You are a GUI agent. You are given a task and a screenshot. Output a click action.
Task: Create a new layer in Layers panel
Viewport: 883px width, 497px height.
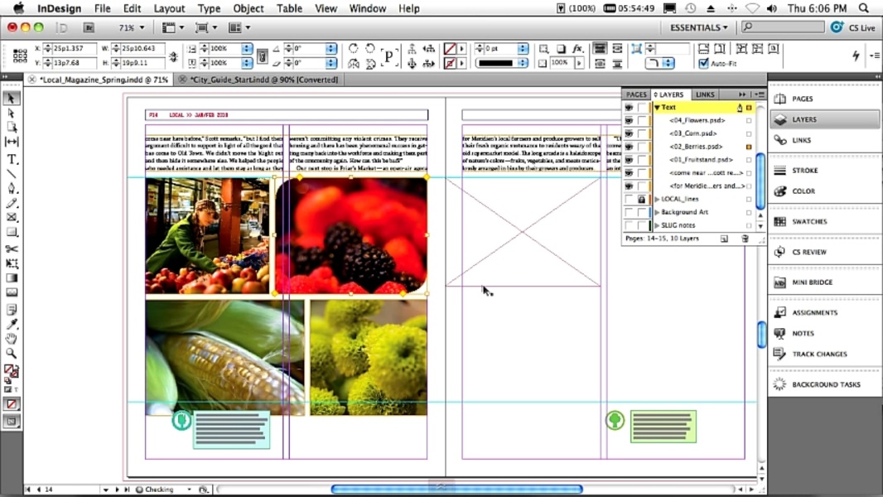[x=724, y=239]
